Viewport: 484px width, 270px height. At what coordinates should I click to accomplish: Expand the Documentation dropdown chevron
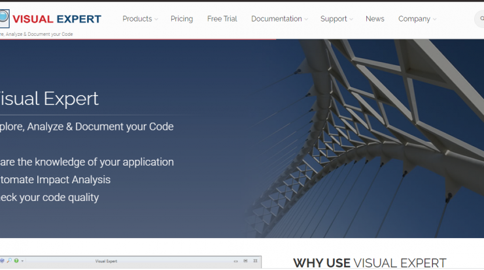(x=306, y=20)
